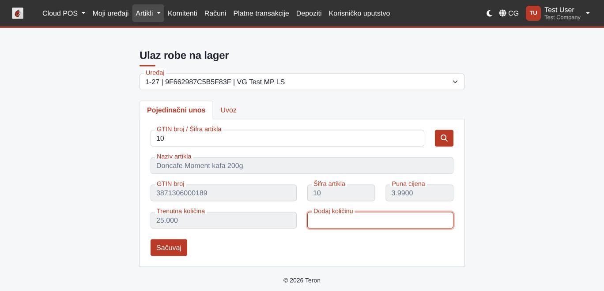Focus the GTIN broj / Šifra artikla field
The height and width of the screenshot is (291, 604).
point(287,138)
